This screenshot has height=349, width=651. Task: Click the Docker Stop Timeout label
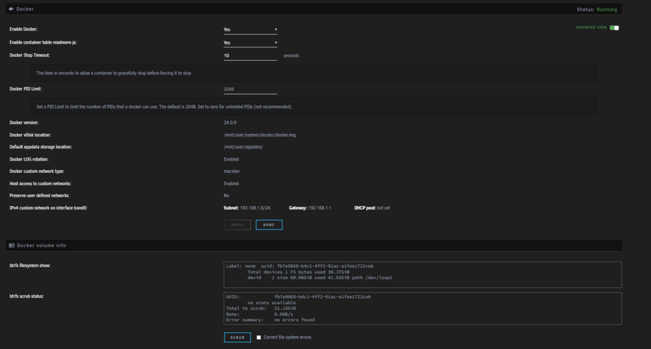(29, 55)
